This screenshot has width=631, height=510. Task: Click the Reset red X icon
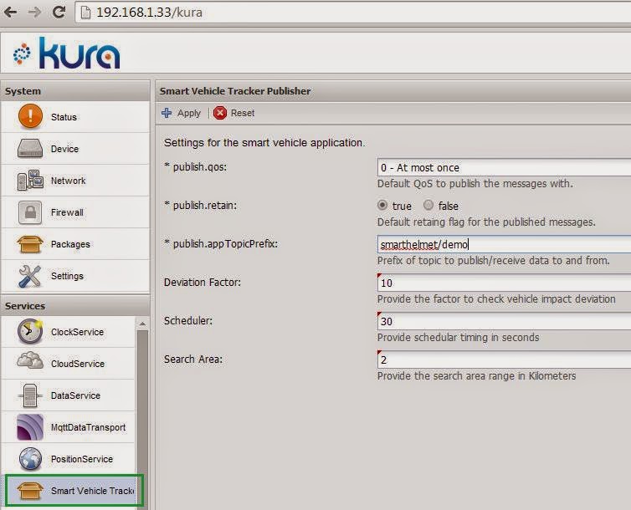click(x=220, y=113)
